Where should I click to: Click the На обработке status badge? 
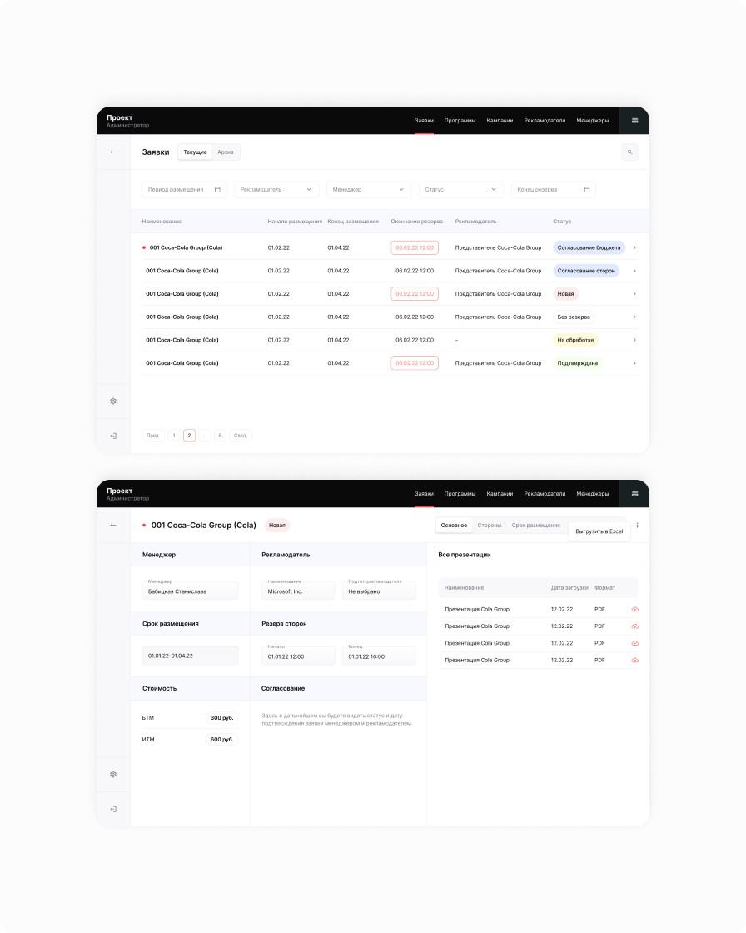click(575, 341)
